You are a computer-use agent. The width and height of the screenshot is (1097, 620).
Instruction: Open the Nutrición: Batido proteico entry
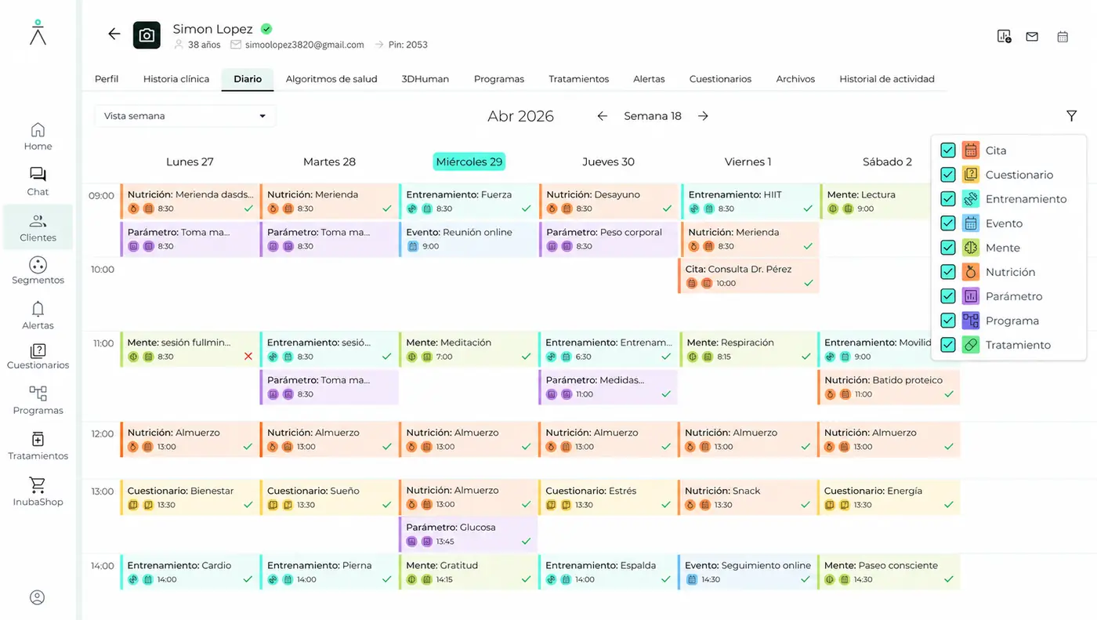click(x=889, y=387)
